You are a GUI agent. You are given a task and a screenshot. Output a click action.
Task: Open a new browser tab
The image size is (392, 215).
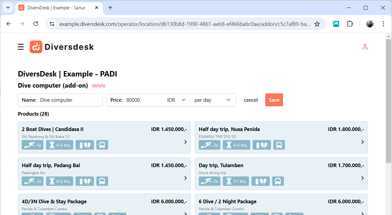point(110,8)
